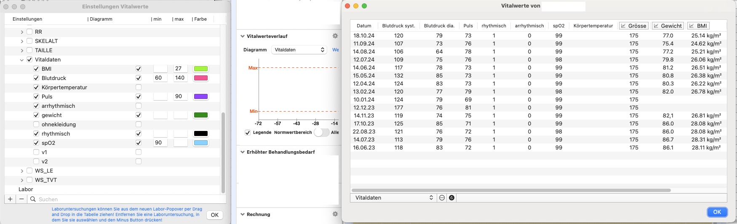The image size is (737, 224).
Task: Click the spO2 min field showing 90
Action: pyautogui.click(x=160, y=143)
